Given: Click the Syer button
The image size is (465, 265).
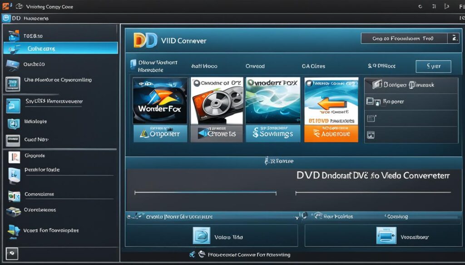Looking at the screenshot, I should coord(433,67).
